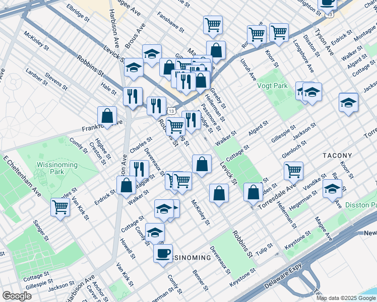Select shopping bag marker beside Torresdale Ave label
The image size is (377, 302).
(x=253, y=193)
